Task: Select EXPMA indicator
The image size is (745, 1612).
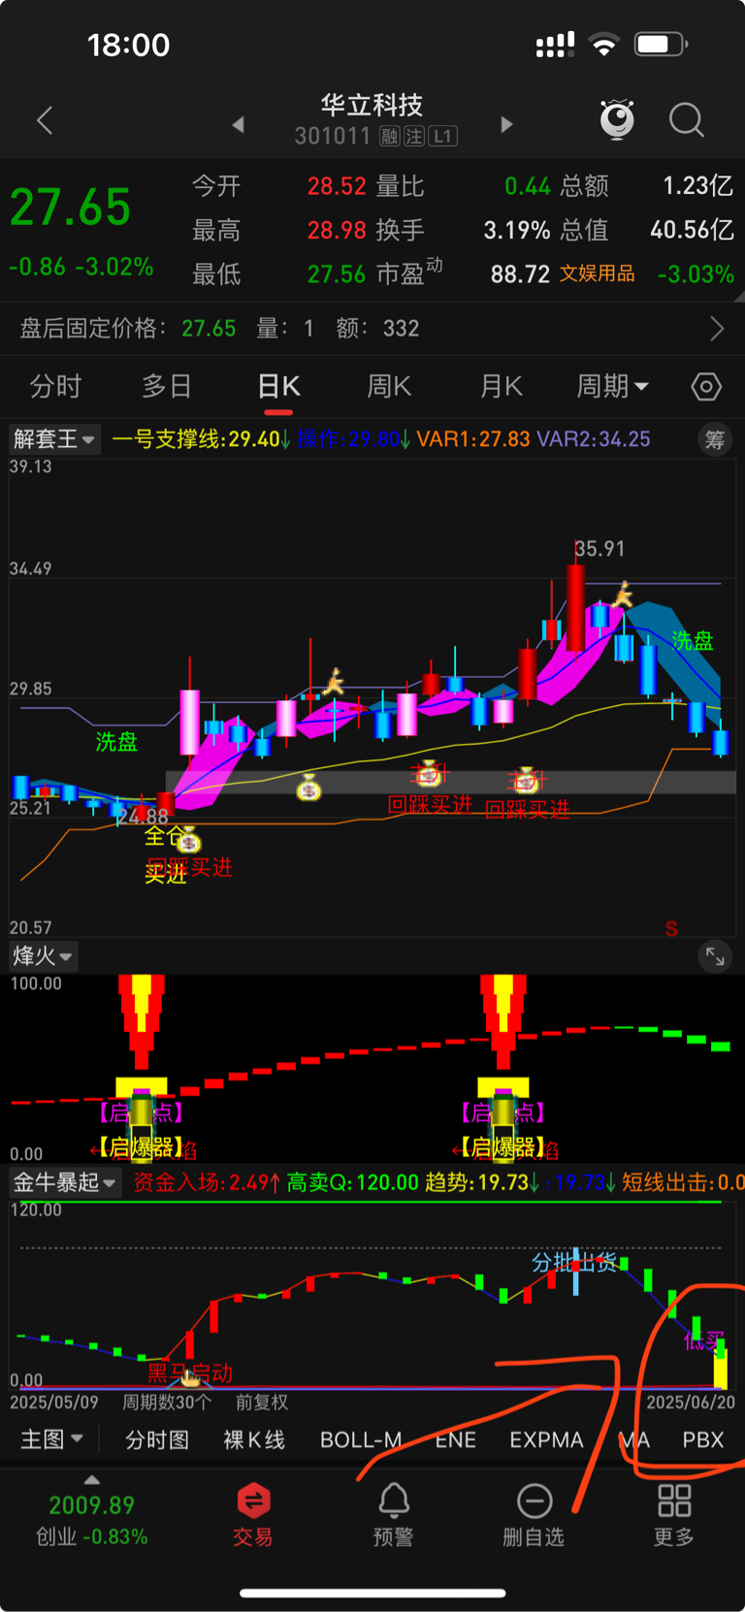Action: 547,1439
